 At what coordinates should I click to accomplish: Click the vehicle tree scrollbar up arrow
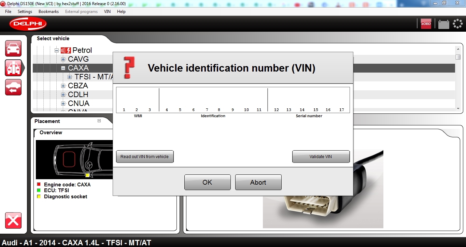pyautogui.click(x=458, y=49)
